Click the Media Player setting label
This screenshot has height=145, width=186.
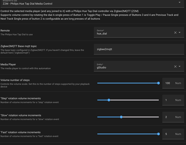pyautogui.click(x=8, y=65)
